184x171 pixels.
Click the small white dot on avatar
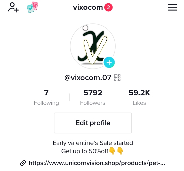(x=85, y=28)
